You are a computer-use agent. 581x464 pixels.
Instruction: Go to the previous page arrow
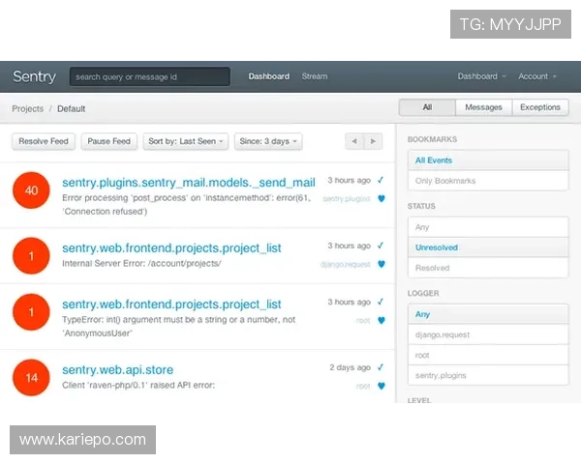click(354, 141)
